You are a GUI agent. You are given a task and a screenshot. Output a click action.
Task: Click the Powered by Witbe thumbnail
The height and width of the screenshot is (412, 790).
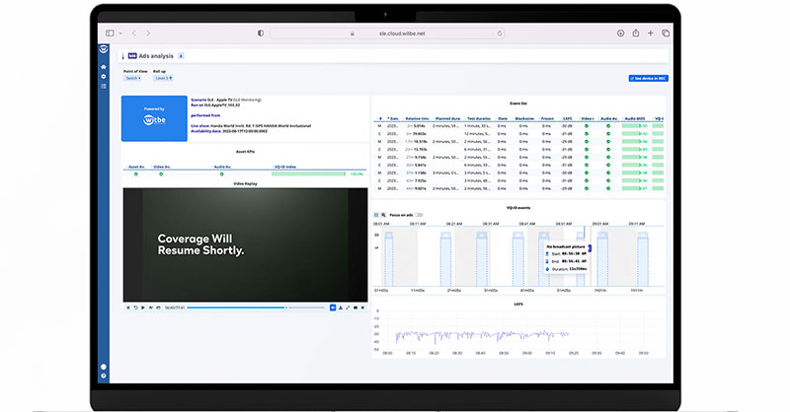coord(154,118)
